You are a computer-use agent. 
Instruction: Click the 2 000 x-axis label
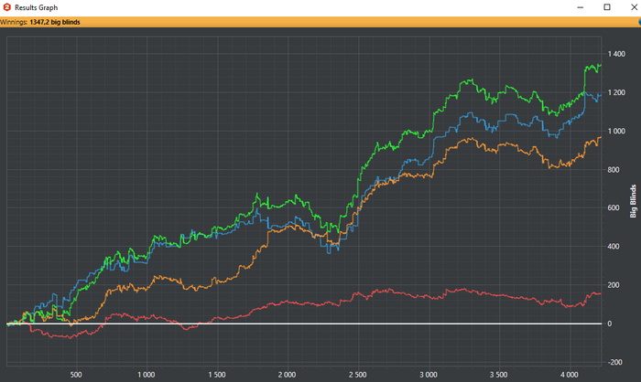pos(287,375)
